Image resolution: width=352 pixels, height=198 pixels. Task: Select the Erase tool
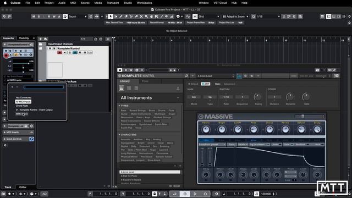click(x=126, y=16)
